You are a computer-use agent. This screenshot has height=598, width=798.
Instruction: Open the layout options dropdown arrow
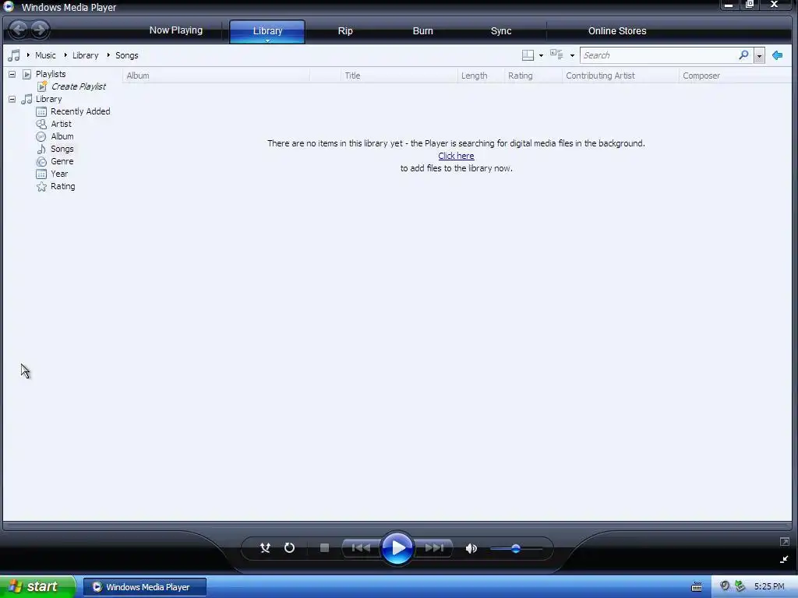[x=541, y=55]
